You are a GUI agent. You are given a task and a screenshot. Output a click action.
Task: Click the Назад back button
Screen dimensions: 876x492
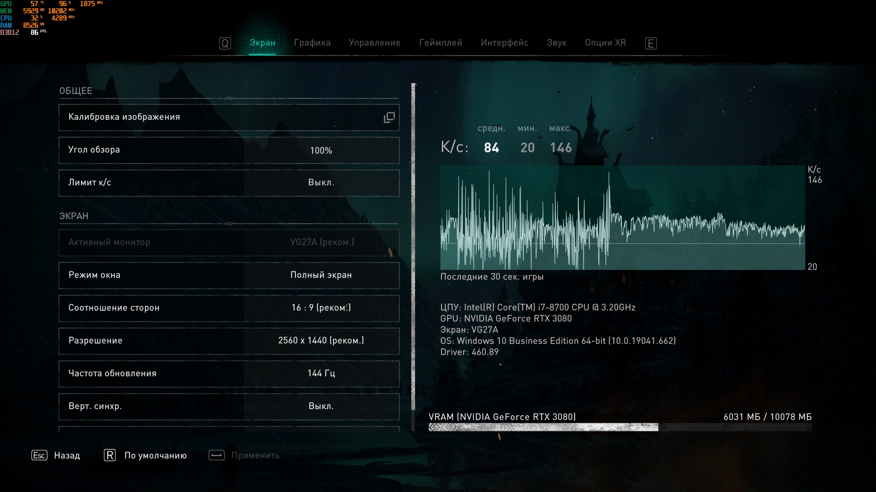click(67, 455)
